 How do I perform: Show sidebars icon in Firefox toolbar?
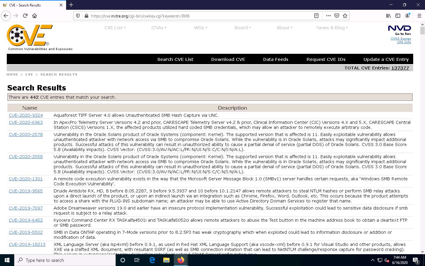[x=398, y=16]
